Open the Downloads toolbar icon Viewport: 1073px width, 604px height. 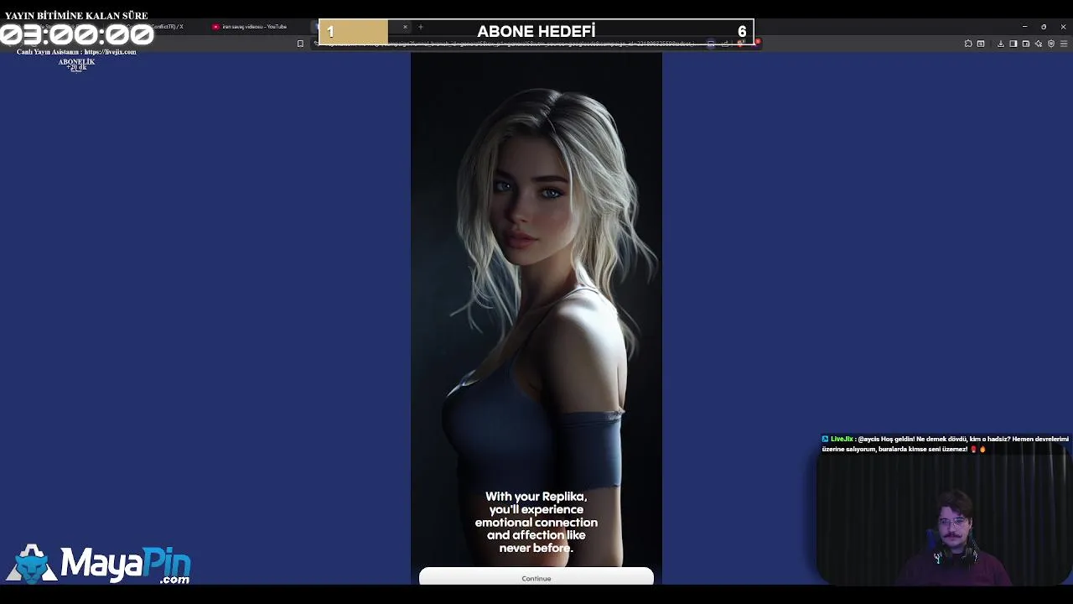pyautogui.click(x=1001, y=44)
